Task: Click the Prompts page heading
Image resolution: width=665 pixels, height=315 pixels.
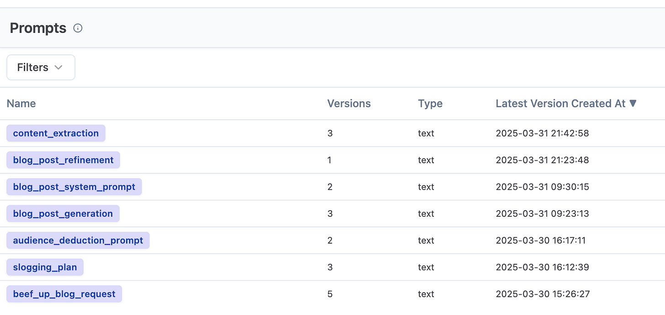Action: point(38,28)
